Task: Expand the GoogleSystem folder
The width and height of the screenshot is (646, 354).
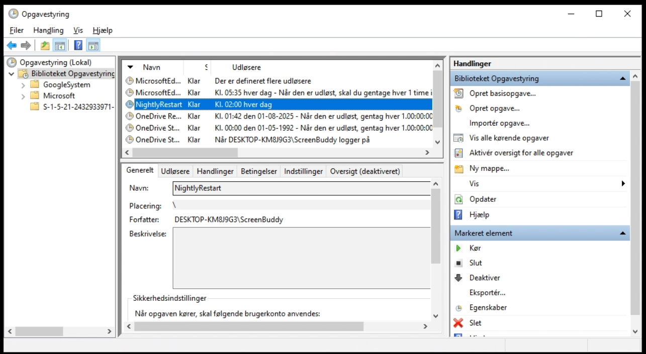Action: tap(23, 85)
